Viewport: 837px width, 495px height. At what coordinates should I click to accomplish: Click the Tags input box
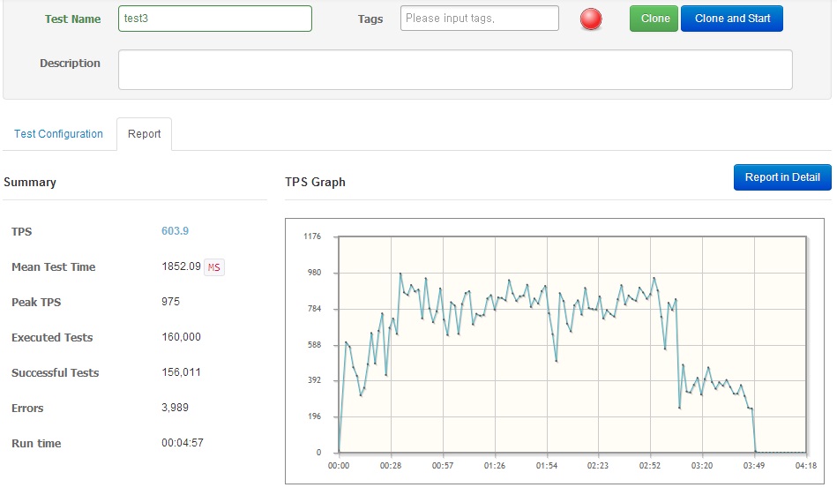click(x=479, y=19)
